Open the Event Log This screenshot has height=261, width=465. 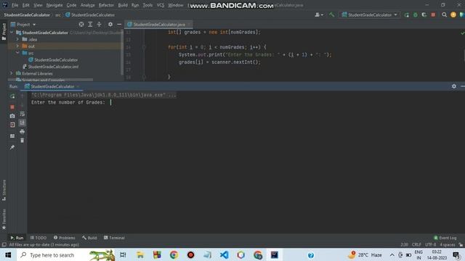pos(445,238)
